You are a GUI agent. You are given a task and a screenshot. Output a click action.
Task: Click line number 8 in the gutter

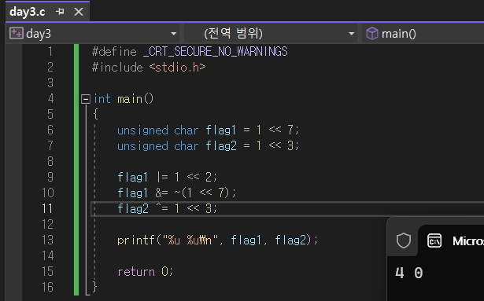(x=50, y=161)
